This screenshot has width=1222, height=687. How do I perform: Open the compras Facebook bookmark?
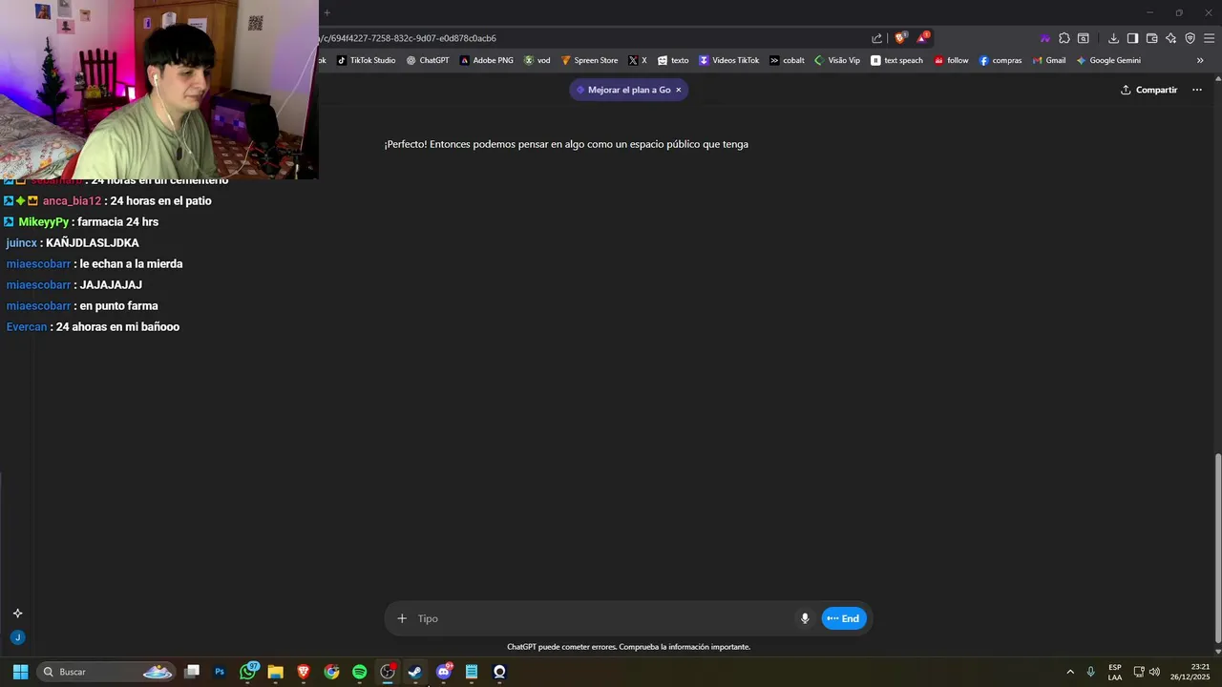point(1001,60)
